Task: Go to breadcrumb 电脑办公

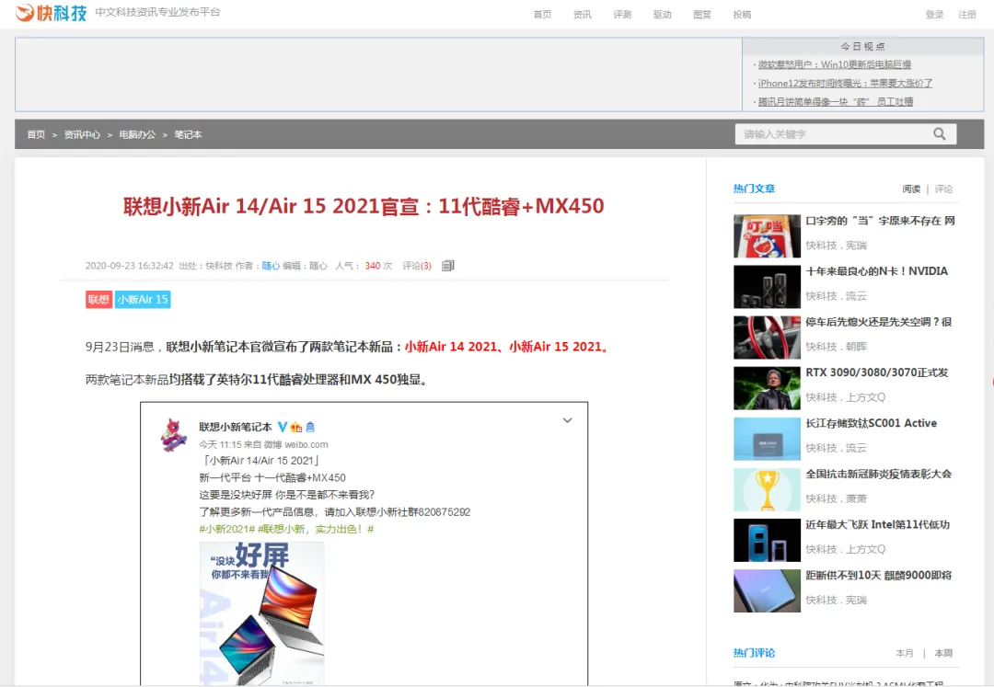Action: point(137,134)
